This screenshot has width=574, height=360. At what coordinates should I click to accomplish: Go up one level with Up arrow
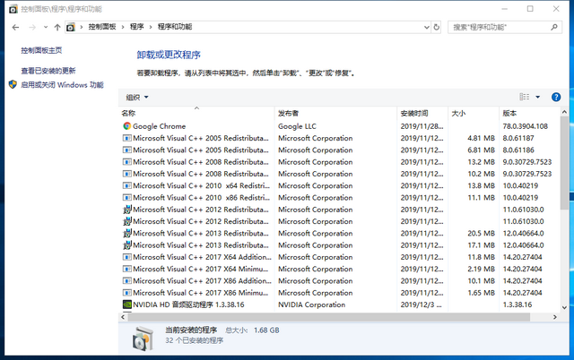coord(57,27)
